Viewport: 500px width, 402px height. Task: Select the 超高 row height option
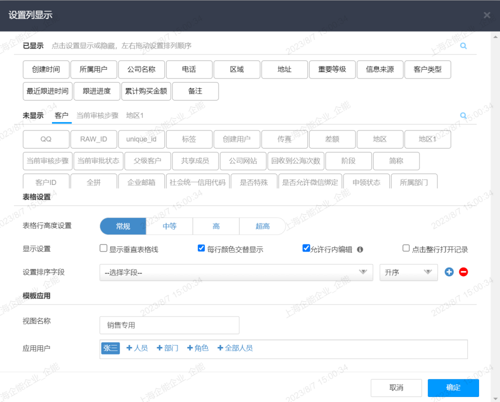point(262,226)
